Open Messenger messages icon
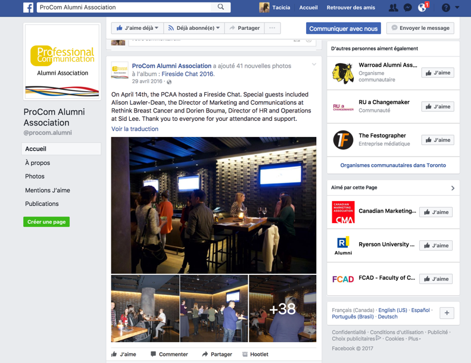Viewport: 471px width, 363px height. click(x=408, y=8)
